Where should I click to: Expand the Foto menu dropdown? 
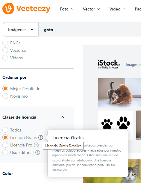click(66, 9)
